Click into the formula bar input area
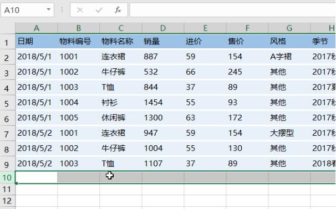Image resolution: width=336 pixels, height=209 pixels. pyautogui.click(x=233, y=10)
